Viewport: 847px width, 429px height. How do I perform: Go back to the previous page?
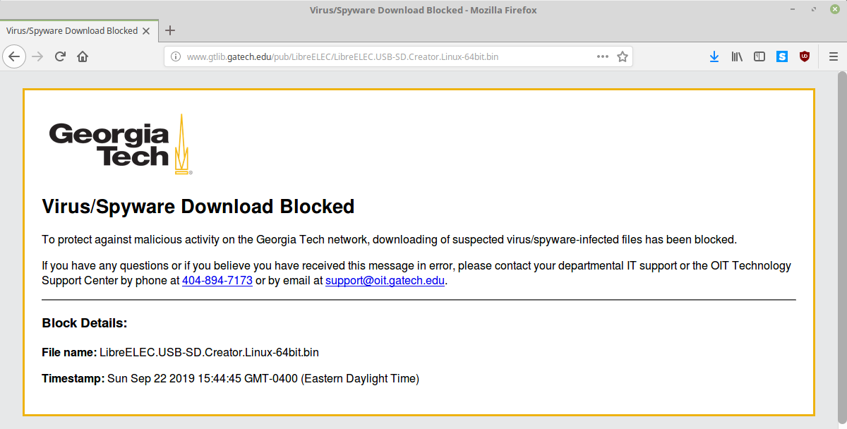point(15,56)
